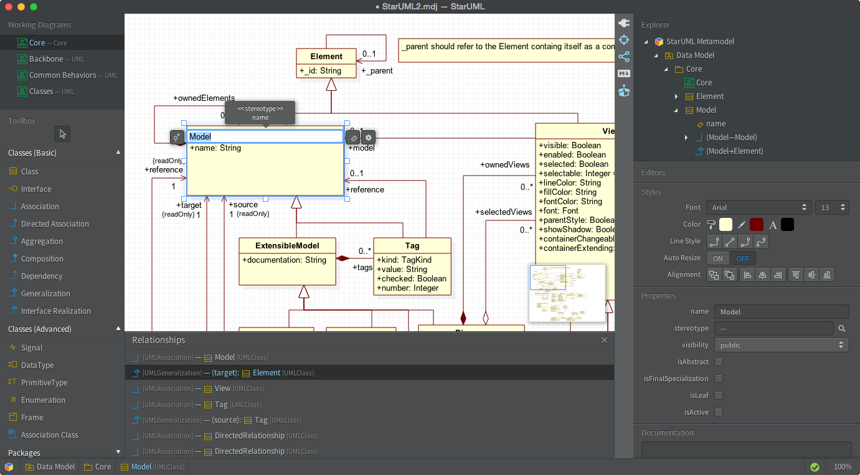This screenshot has height=475, width=860.
Task: Expand the Packages toolbox section
Action: coord(118,453)
